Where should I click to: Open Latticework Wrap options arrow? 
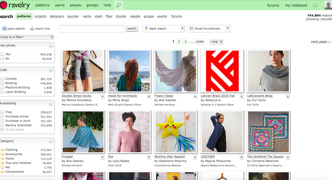[288, 96]
